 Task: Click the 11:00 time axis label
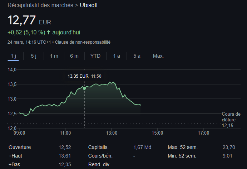point(65,133)
